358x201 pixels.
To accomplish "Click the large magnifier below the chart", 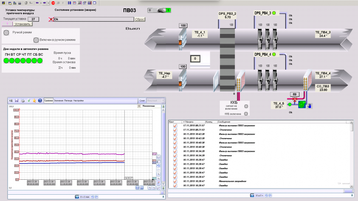I will [158, 188].
